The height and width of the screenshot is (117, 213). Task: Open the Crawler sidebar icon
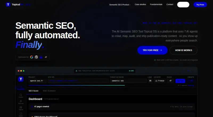[x=21, y=95]
